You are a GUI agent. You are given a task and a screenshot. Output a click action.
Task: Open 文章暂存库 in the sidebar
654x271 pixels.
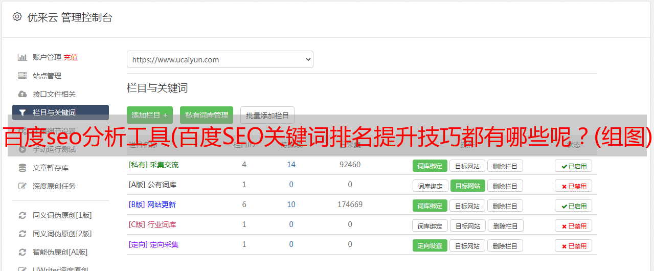tap(51, 168)
